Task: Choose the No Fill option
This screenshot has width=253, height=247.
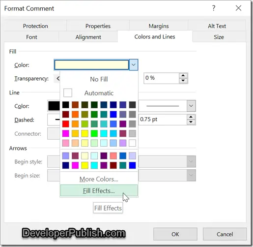Action: [x=99, y=79]
